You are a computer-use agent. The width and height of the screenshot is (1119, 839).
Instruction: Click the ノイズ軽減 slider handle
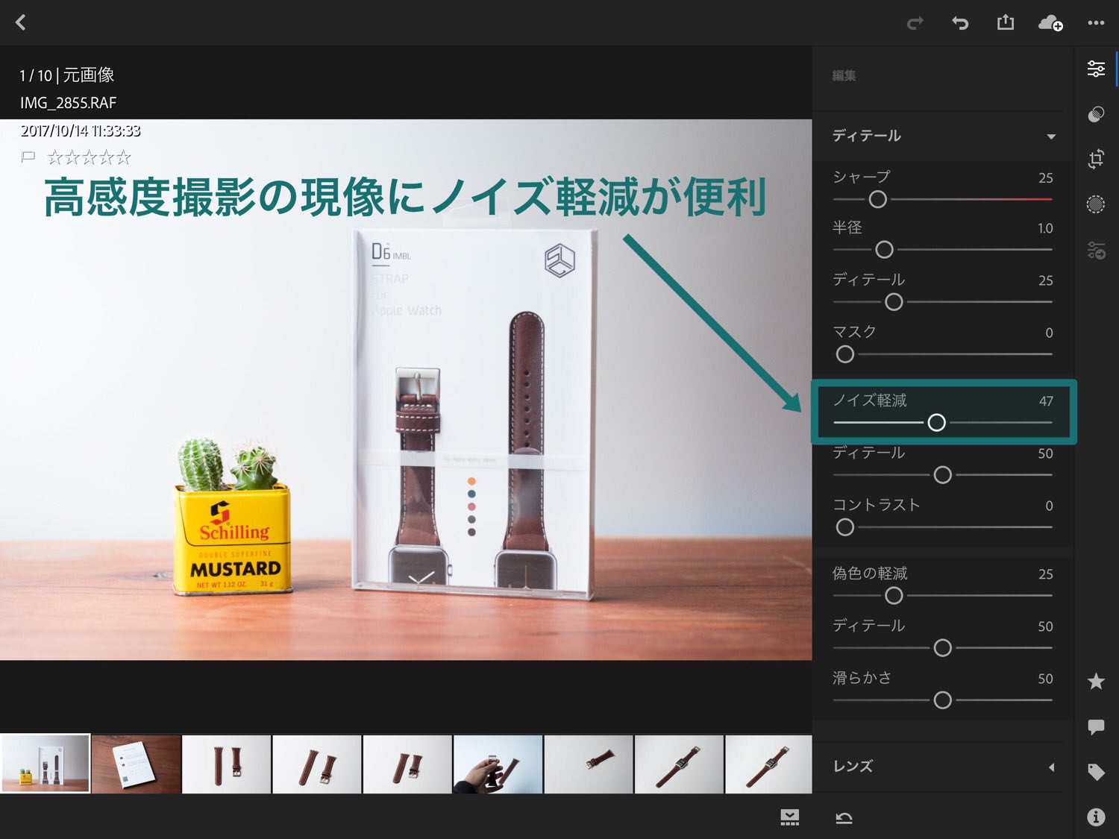click(936, 423)
